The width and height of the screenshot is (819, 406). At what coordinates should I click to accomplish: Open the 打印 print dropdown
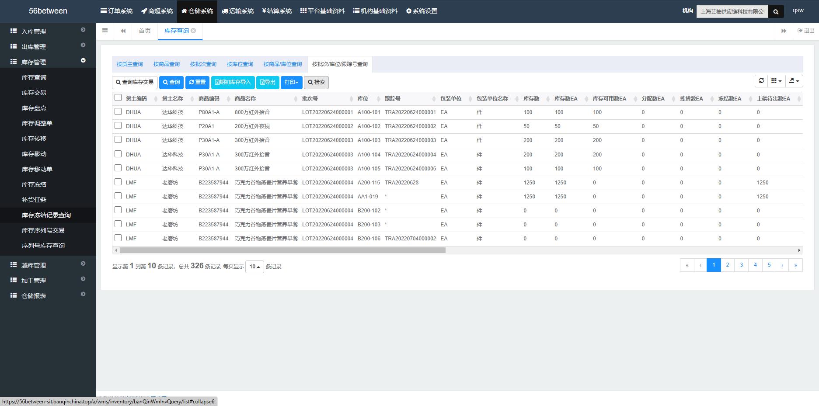291,82
